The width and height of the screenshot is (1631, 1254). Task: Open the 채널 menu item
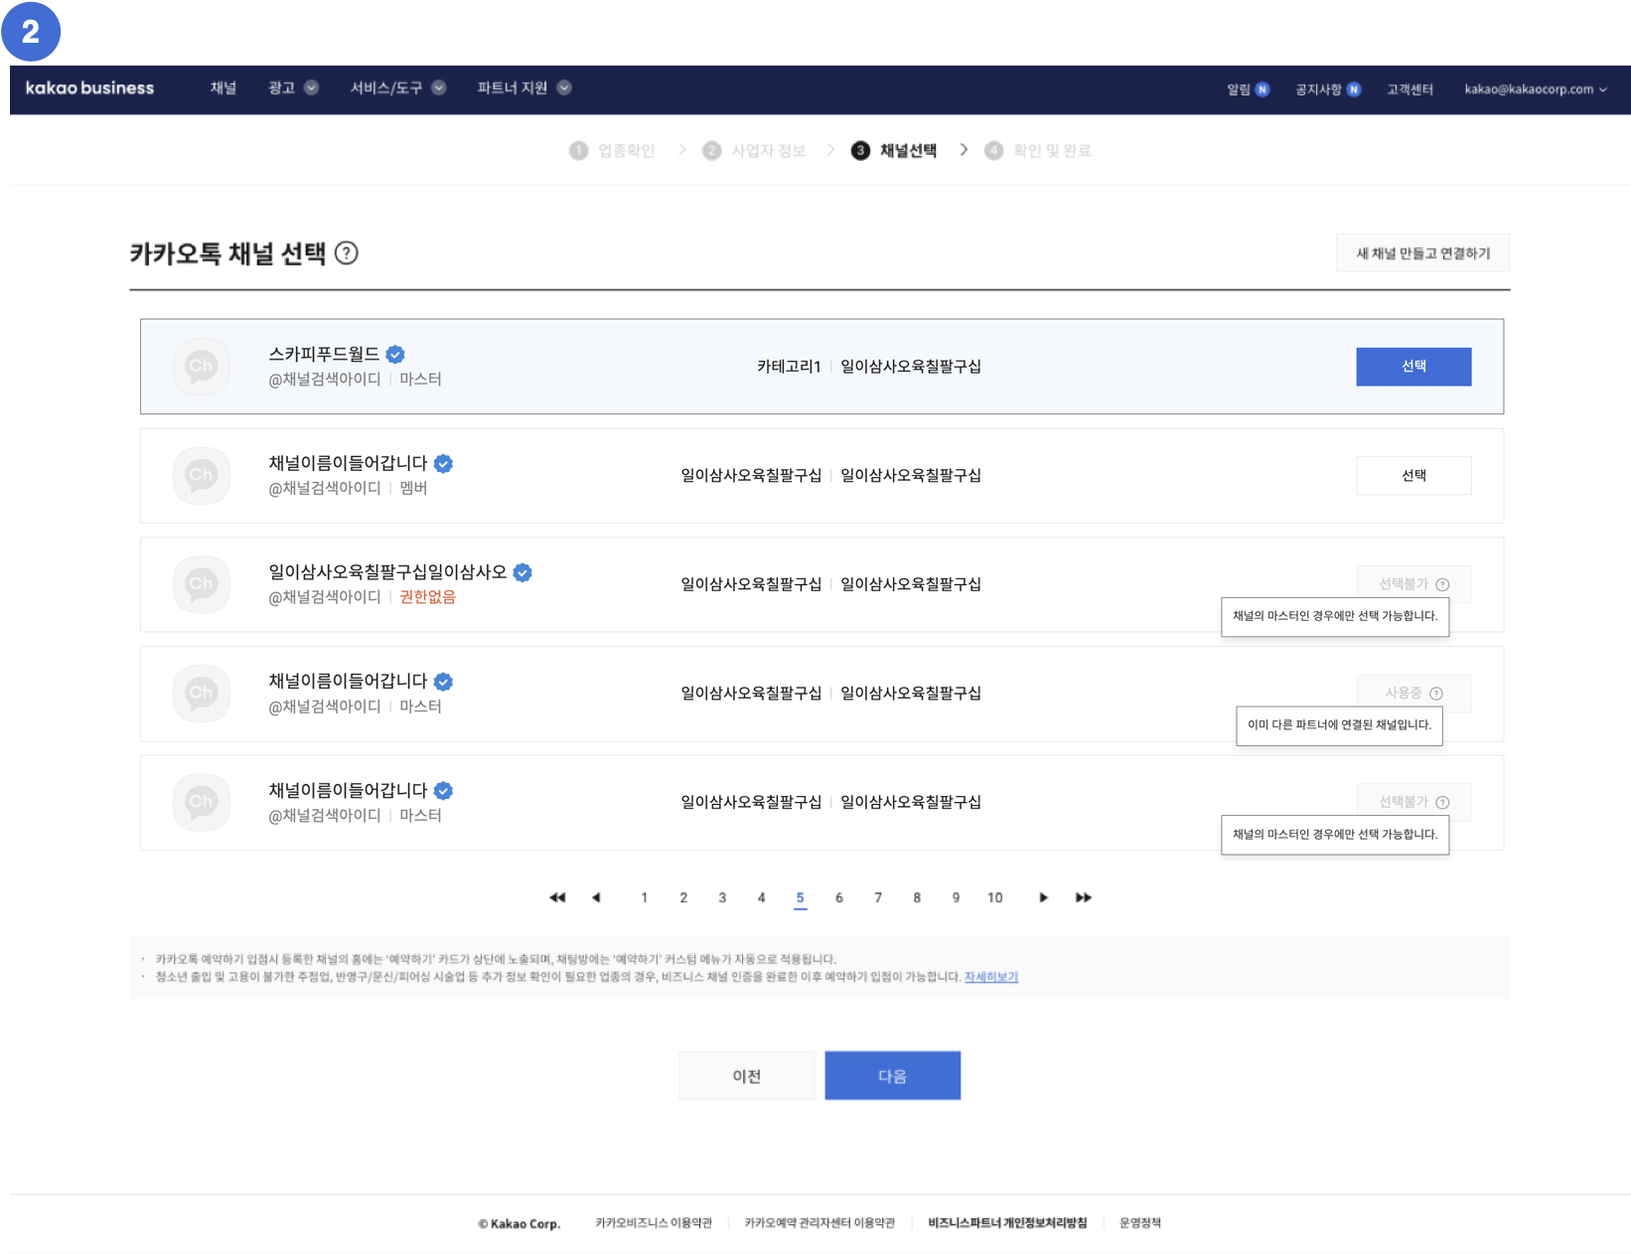tap(223, 88)
